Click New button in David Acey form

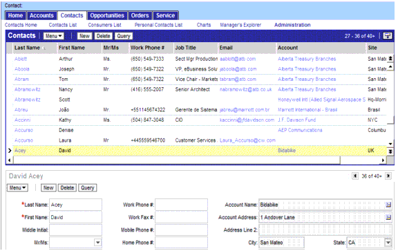point(48,188)
